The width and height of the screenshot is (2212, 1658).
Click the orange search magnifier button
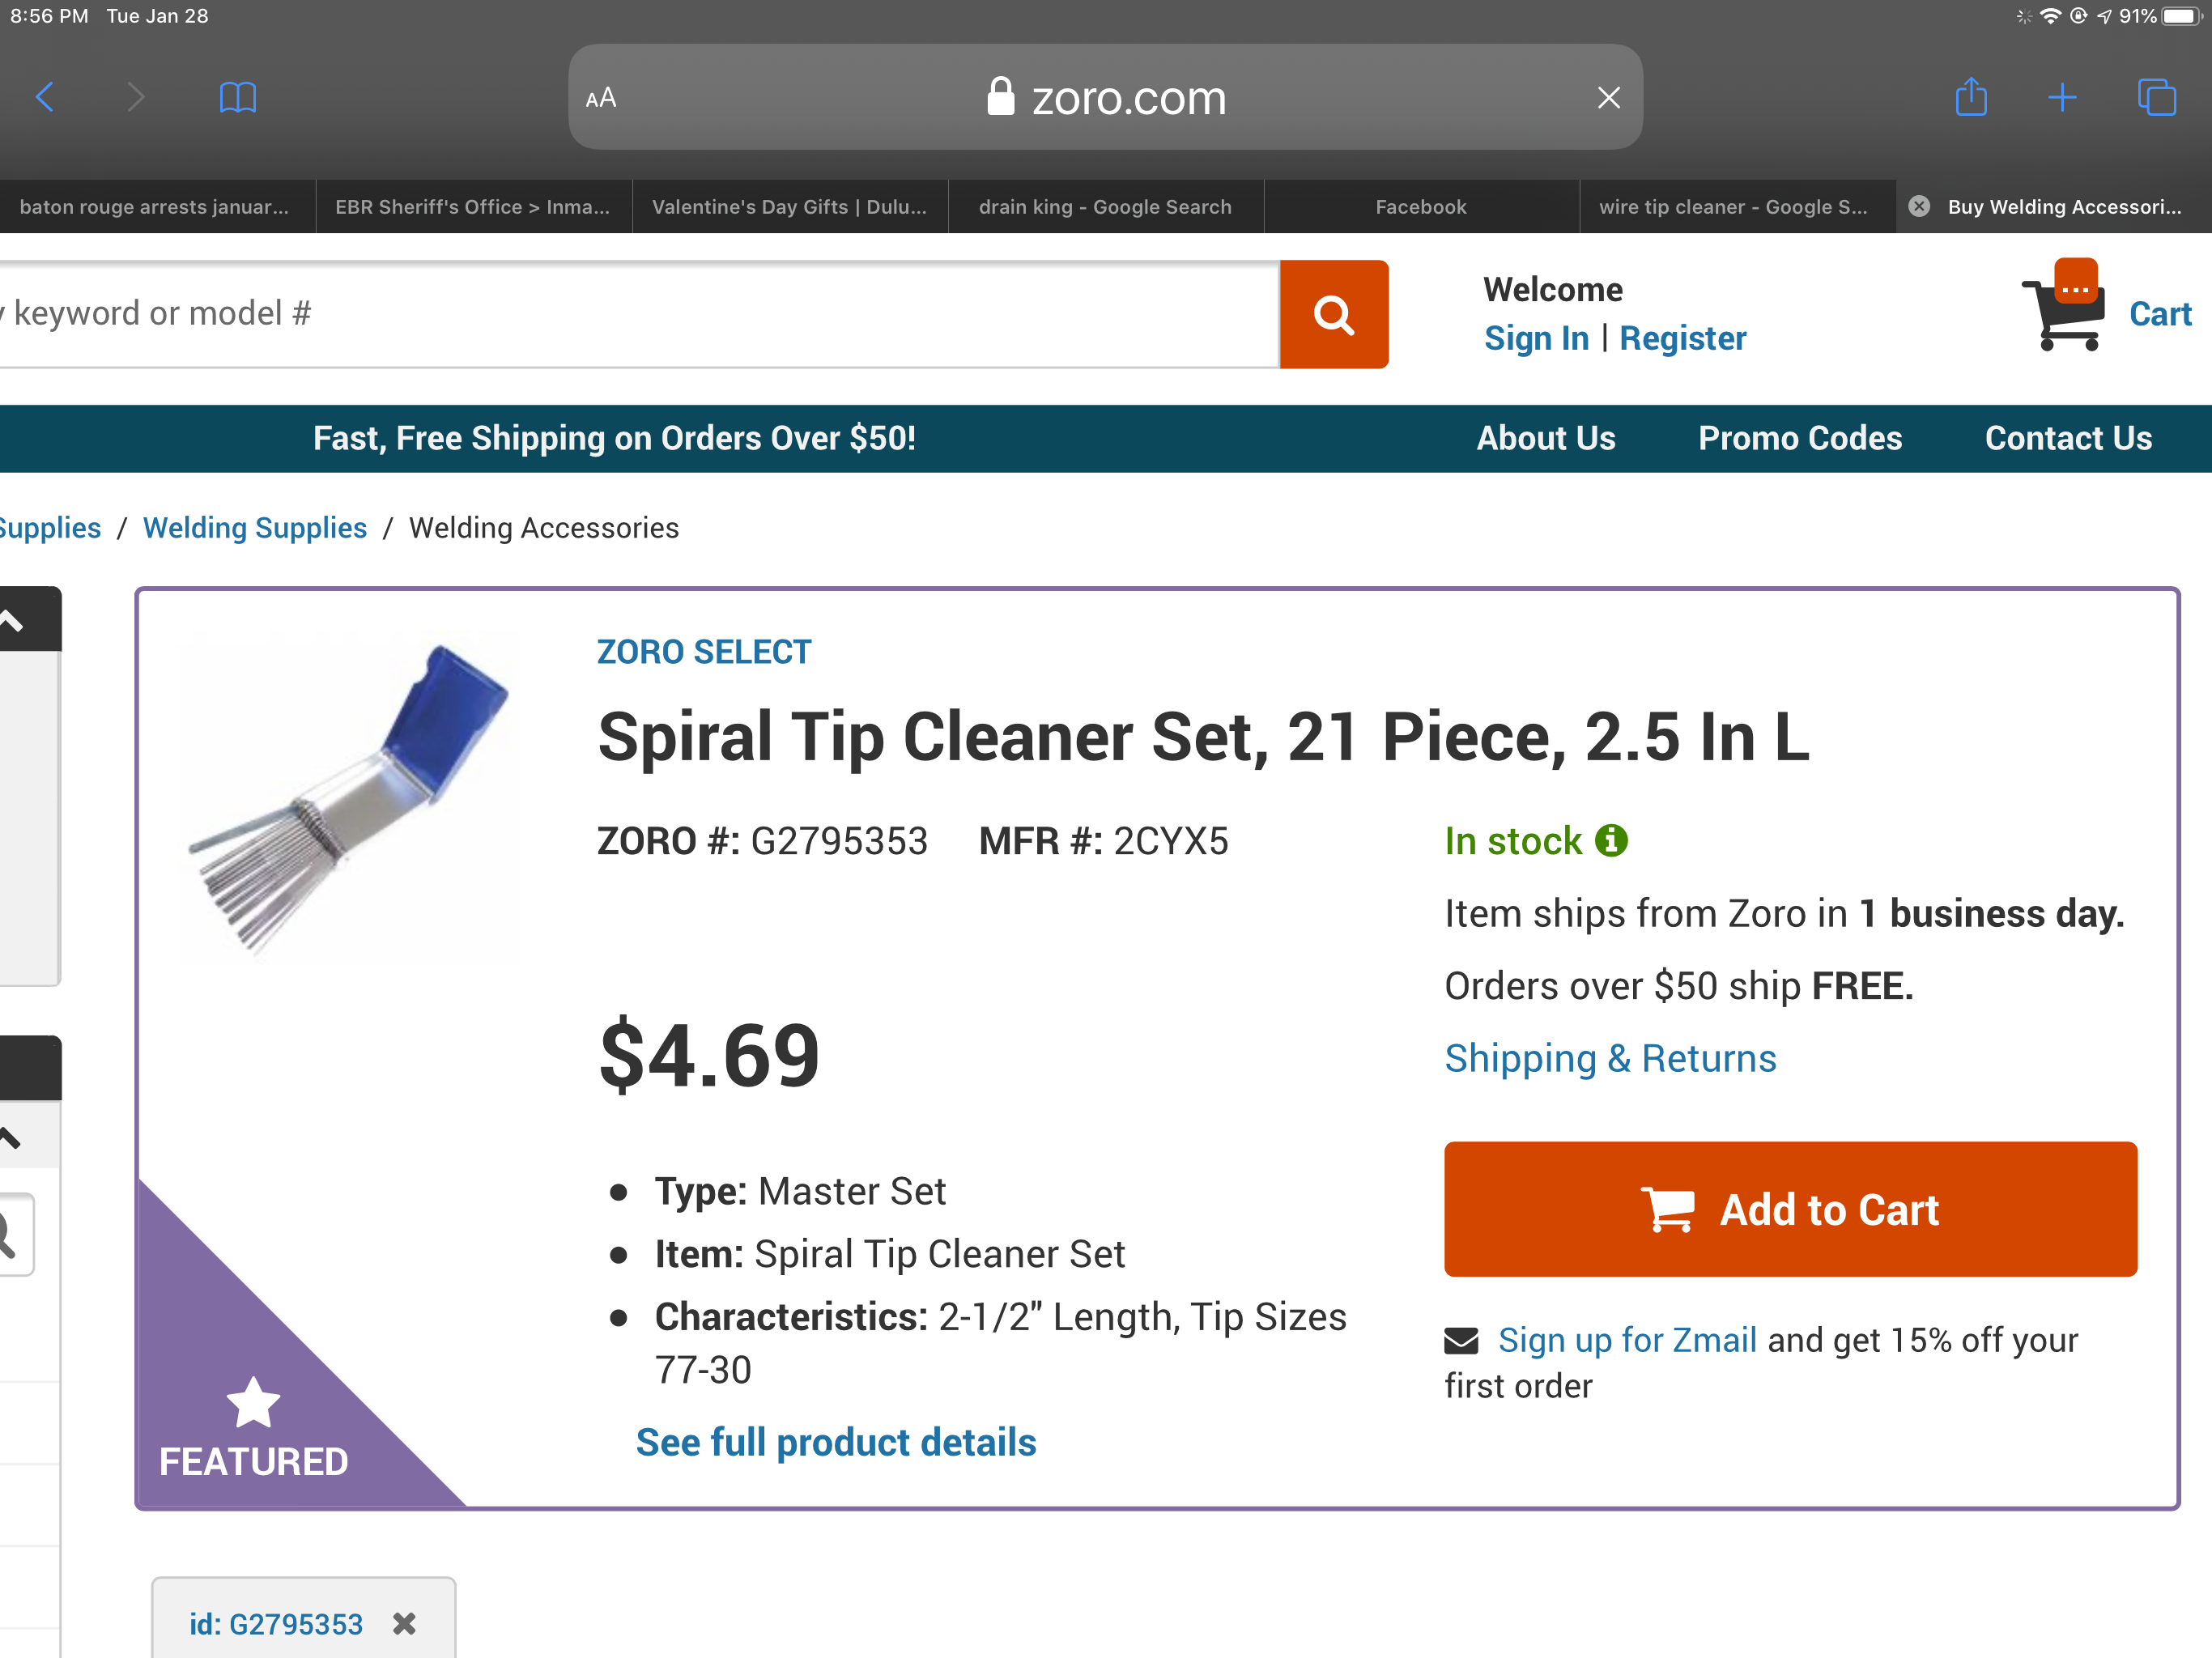[x=1334, y=314]
